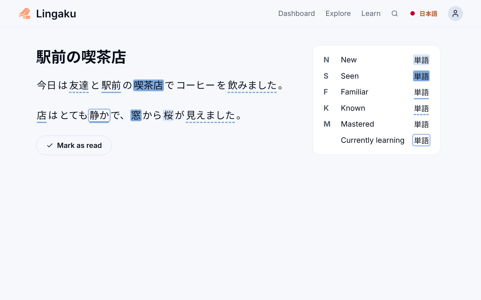The width and height of the screenshot is (481, 300).
Task: Click the New legend row label
Action: pyautogui.click(x=349, y=60)
